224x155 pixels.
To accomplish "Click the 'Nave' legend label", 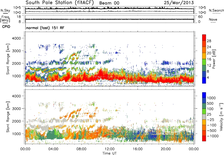I will click(x=213, y=19).
